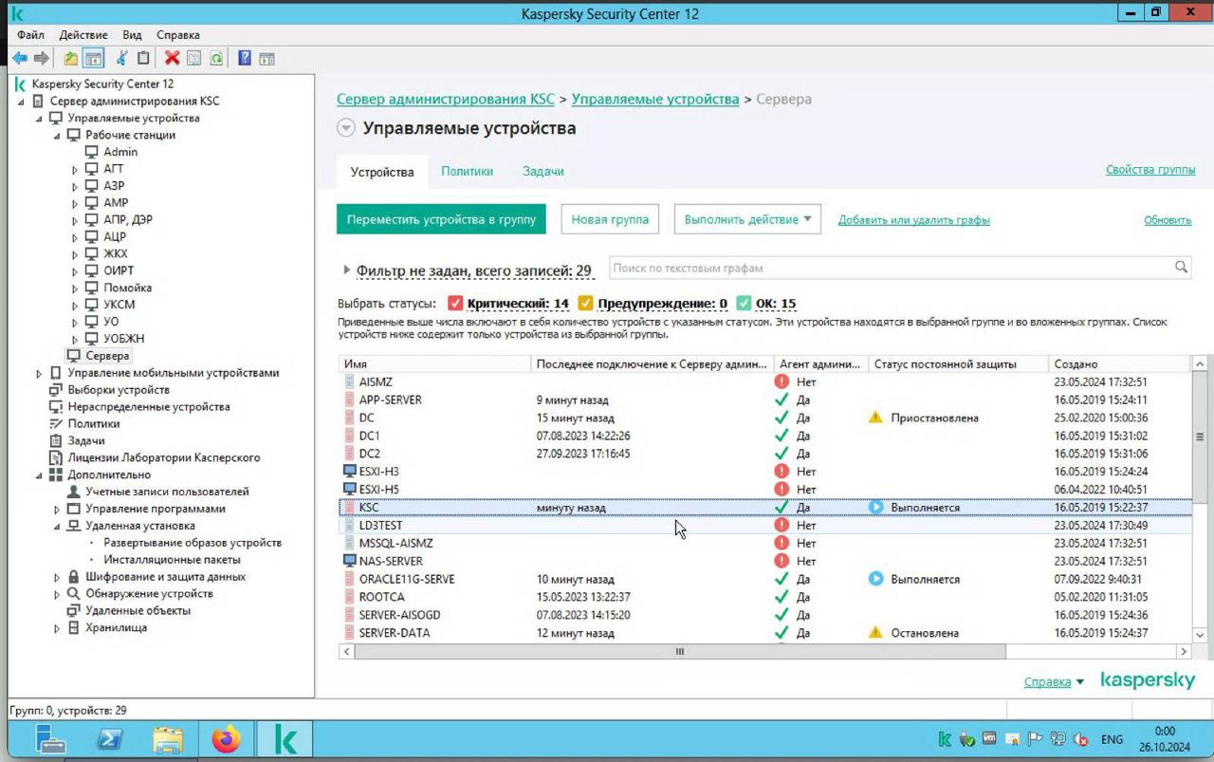Viewport: 1214px width, 762px height.
Task: Click the monitor icon next to ESXI-H3
Action: 349,472
